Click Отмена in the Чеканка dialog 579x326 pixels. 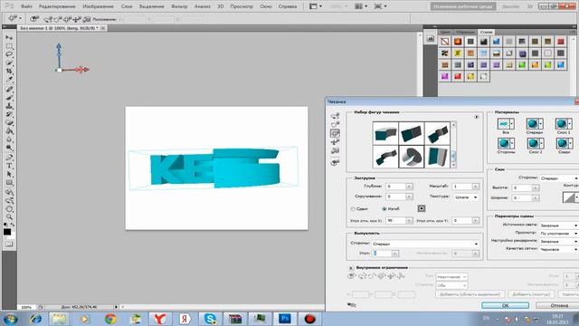(558, 305)
